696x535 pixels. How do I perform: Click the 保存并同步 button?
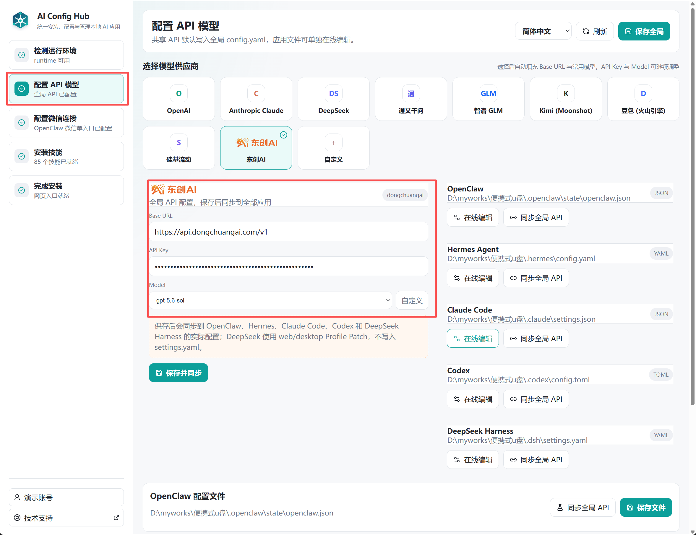pyautogui.click(x=179, y=373)
